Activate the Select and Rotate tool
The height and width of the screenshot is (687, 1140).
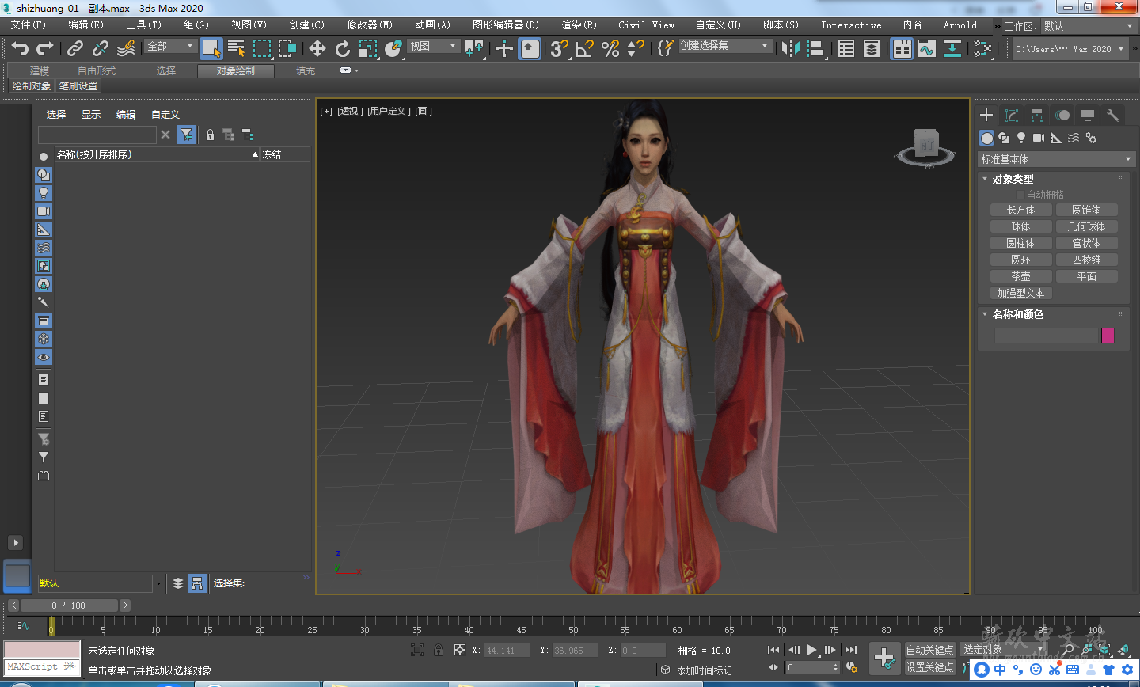(343, 49)
